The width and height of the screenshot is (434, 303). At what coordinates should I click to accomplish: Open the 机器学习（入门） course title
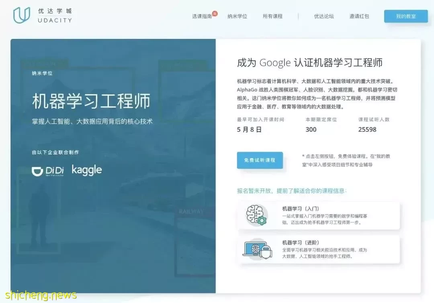(x=301, y=209)
